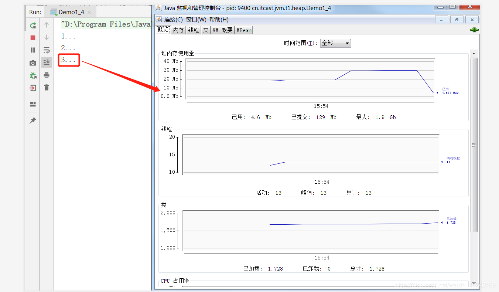Click the exit icon with red arrow
Viewport: 499px width, 292px height.
33,88
